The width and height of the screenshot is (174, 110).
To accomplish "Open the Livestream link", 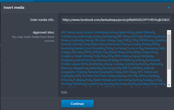I will click(x=130, y=64).
